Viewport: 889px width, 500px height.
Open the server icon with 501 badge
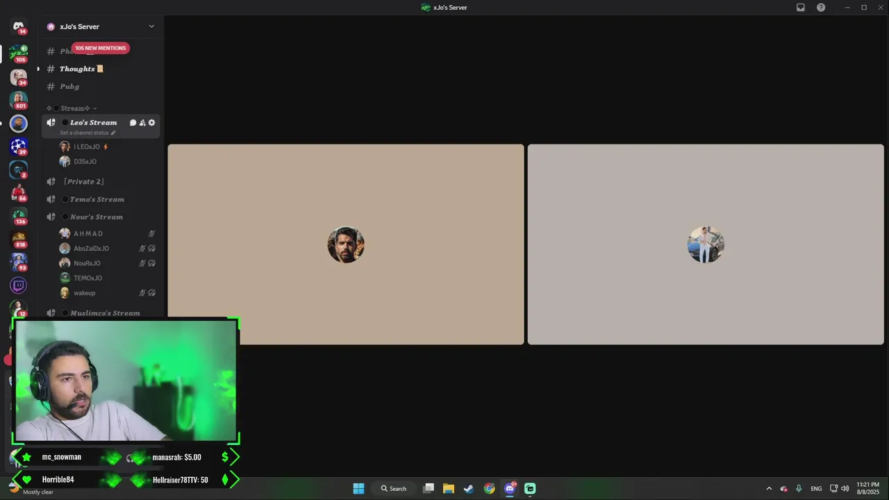pyautogui.click(x=19, y=100)
